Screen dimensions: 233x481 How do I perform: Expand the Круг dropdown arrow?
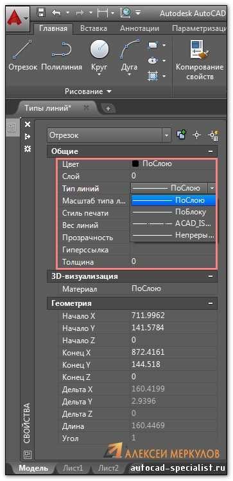(x=99, y=75)
